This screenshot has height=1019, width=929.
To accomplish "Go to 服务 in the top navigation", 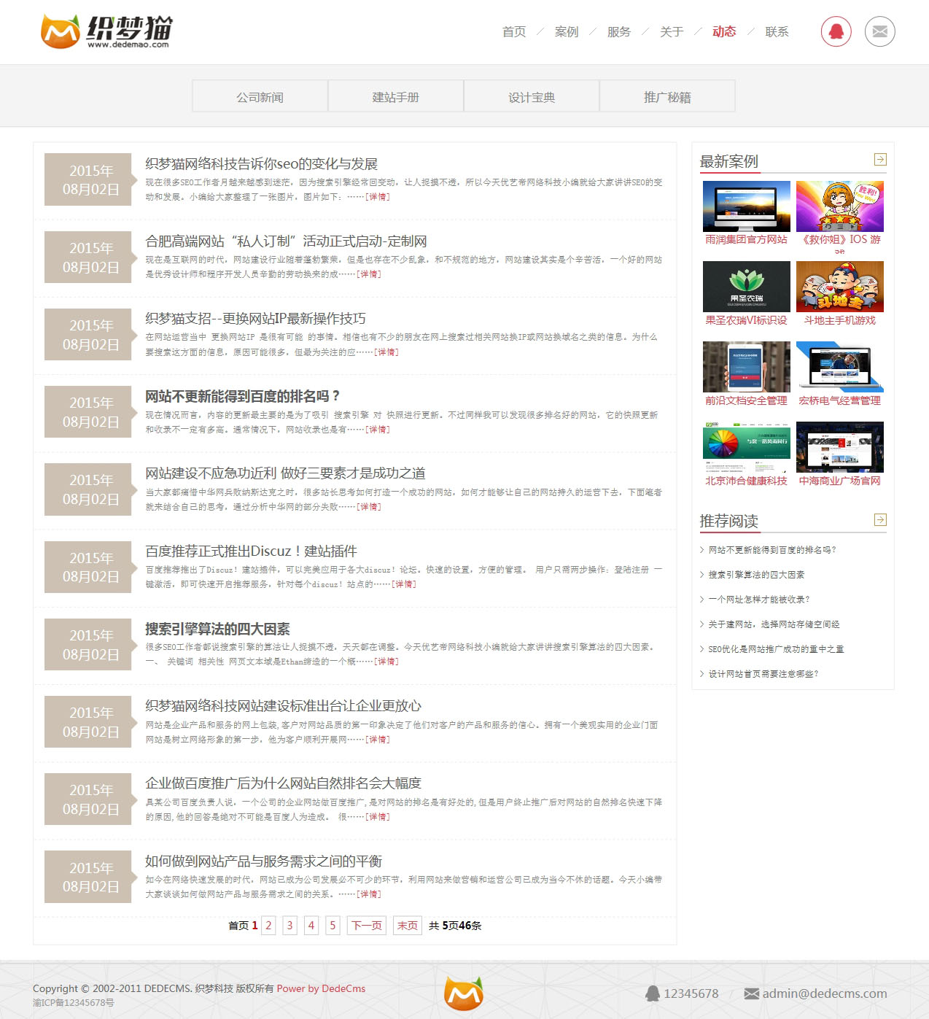I will point(618,31).
